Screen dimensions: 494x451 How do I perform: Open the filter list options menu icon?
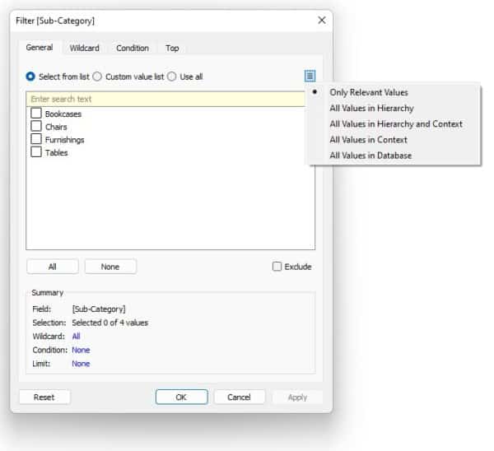click(x=310, y=76)
